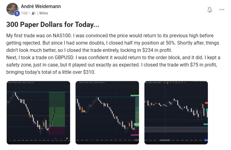Open the Wins category
Image resolution: width=231 pixels, height=150 pixels.
pyautogui.click(x=44, y=13)
